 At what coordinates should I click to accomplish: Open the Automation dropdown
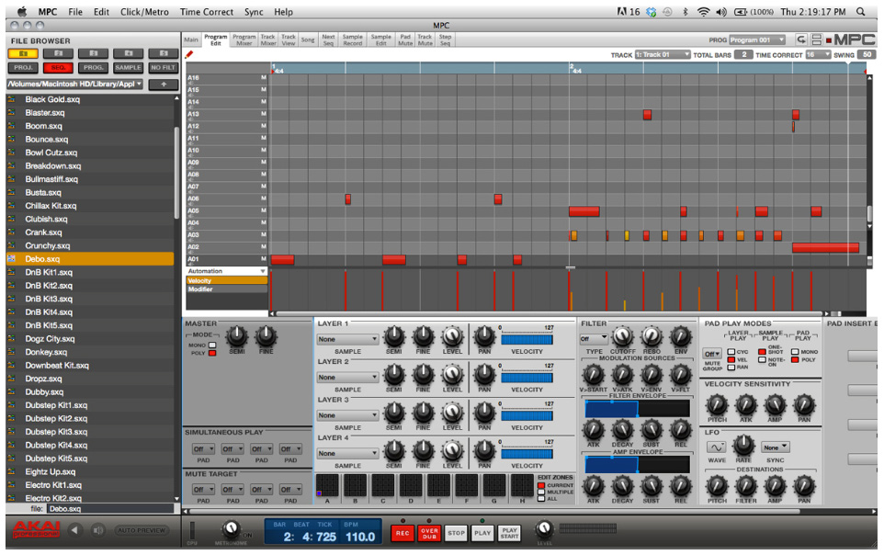(227, 271)
